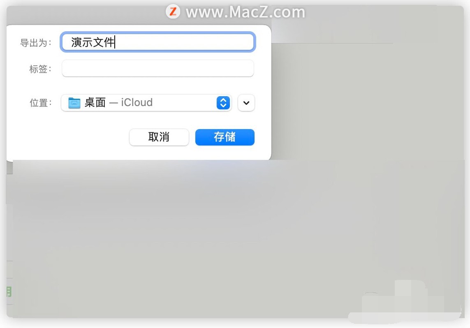Click the 桌面 folder name in location popup
This screenshot has height=328, width=470.
point(95,102)
